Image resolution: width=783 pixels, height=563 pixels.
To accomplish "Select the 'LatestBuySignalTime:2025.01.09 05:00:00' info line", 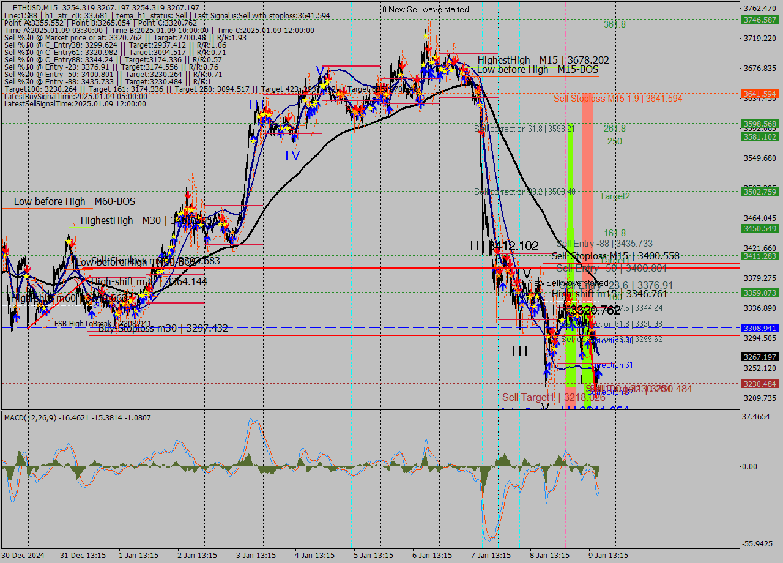I will click(x=75, y=97).
